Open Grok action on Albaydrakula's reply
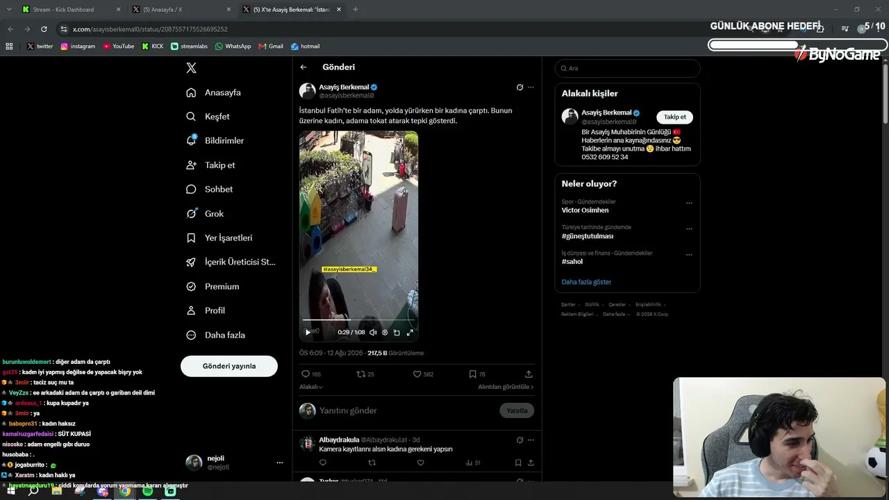Viewport: 889px width, 500px height. pyautogui.click(x=520, y=440)
